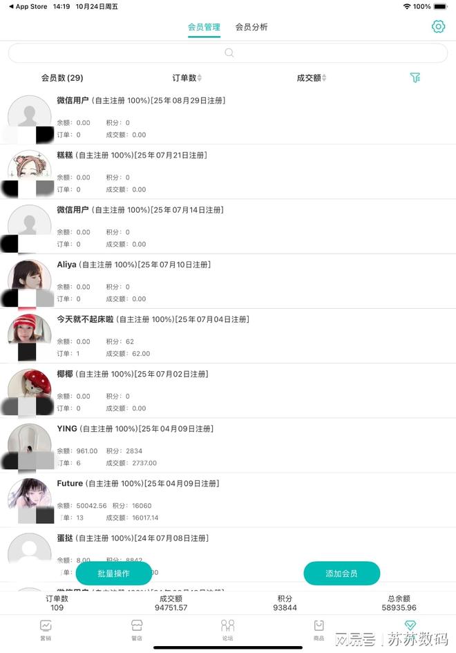The height and width of the screenshot is (653, 456).
Task: Sort members by 成交额
Action: [312, 78]
